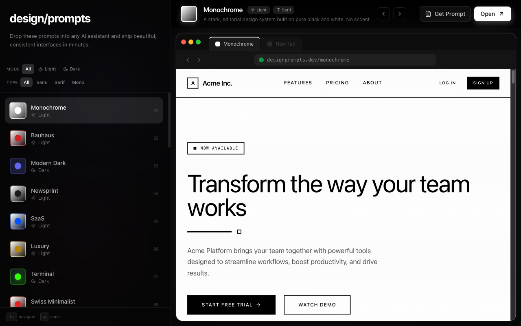Go to the previous design with left chevron
The image size is (521, 326).
tap(383, 14)
